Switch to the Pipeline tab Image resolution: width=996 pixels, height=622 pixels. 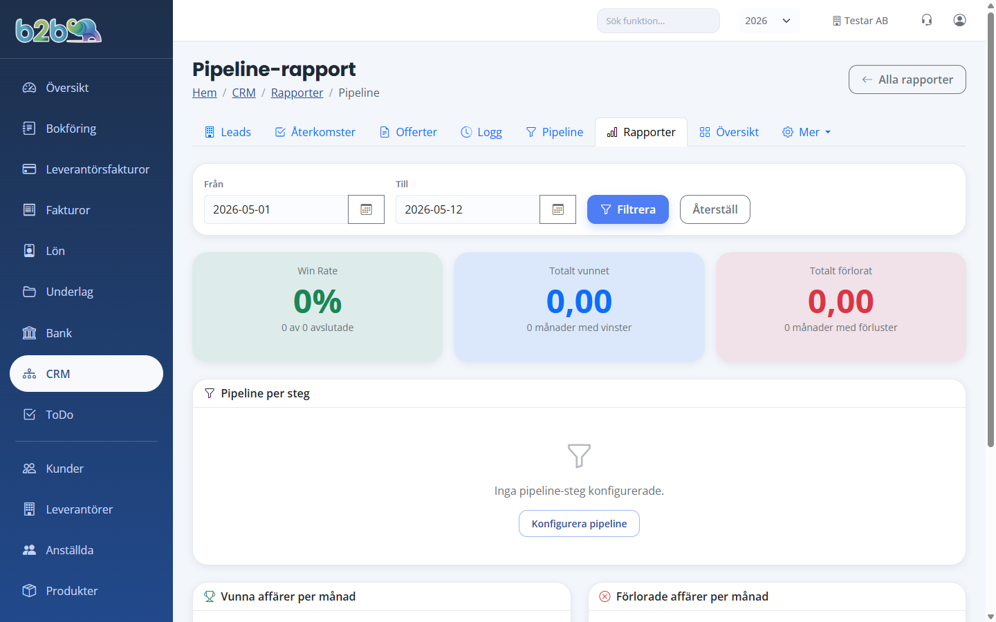[x=555, y=132]
